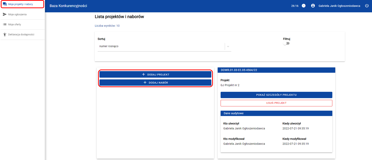Screen dimensions: 372x160
Task: Click the paper plane icon in sidebar
Action: tap(5, 14)
